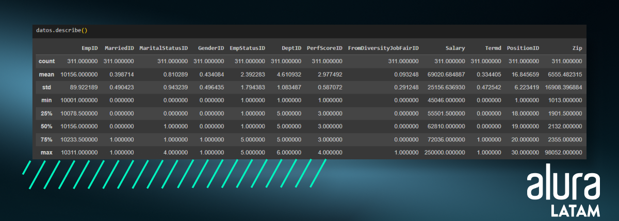Click the mean row label

point(46,75)
